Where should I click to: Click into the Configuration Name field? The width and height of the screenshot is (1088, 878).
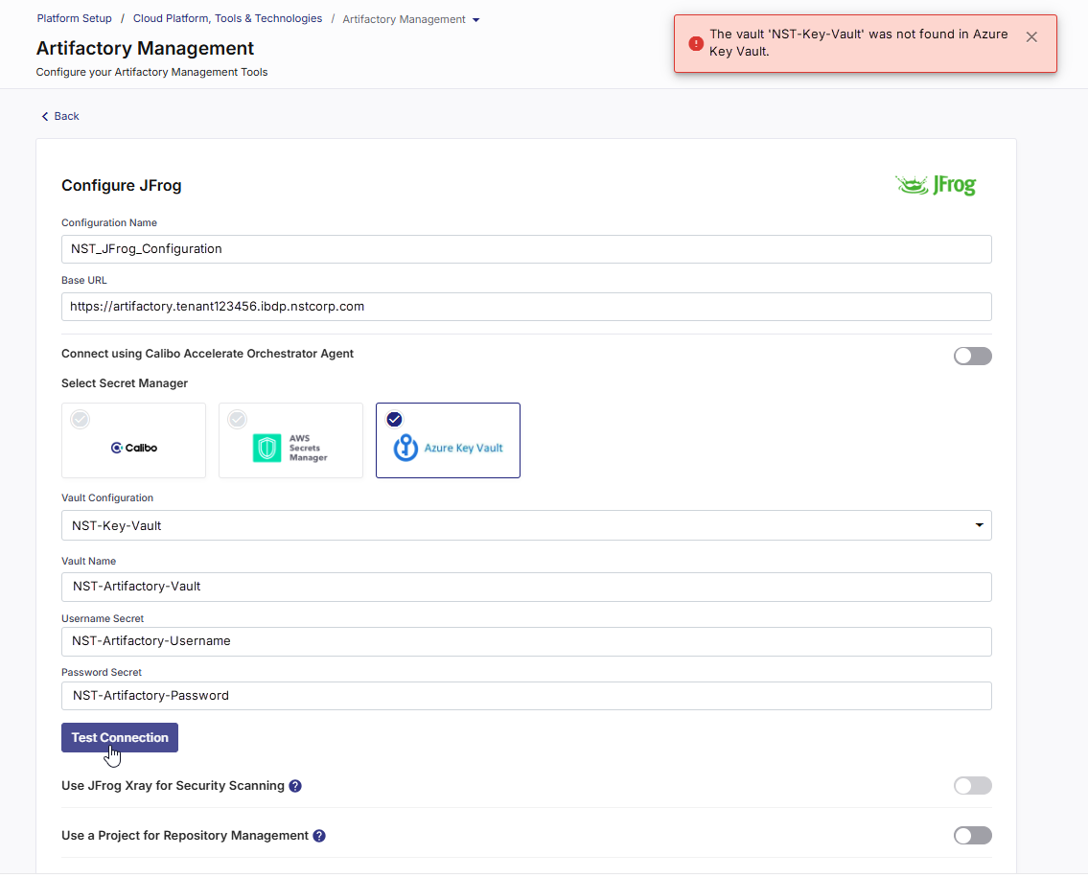pos(525,249)
